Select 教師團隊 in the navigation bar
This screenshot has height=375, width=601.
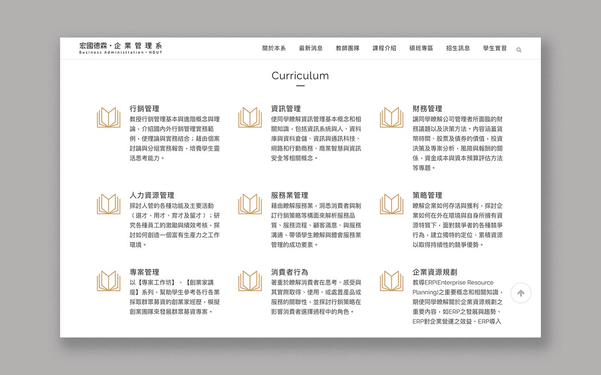pyautogui.click(x=347, y=48)
